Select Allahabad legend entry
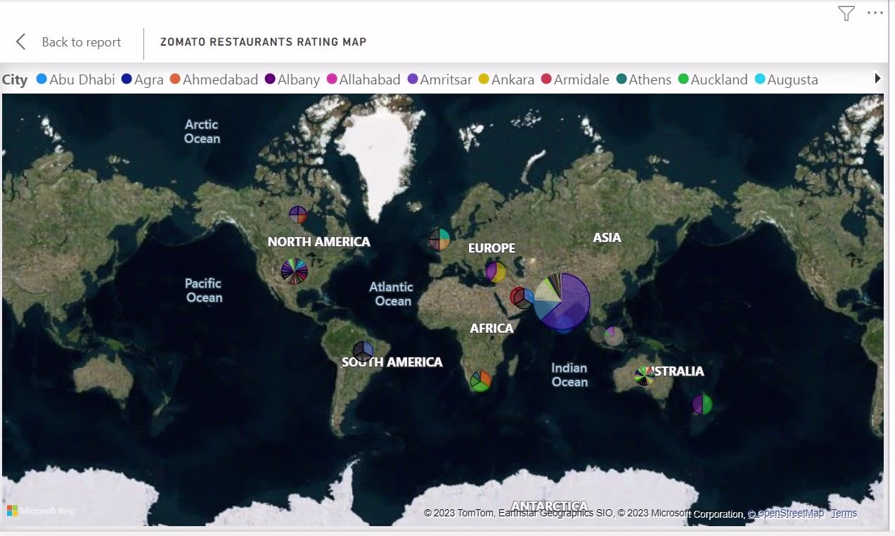895x536 pixels. (x=363, y=79)
